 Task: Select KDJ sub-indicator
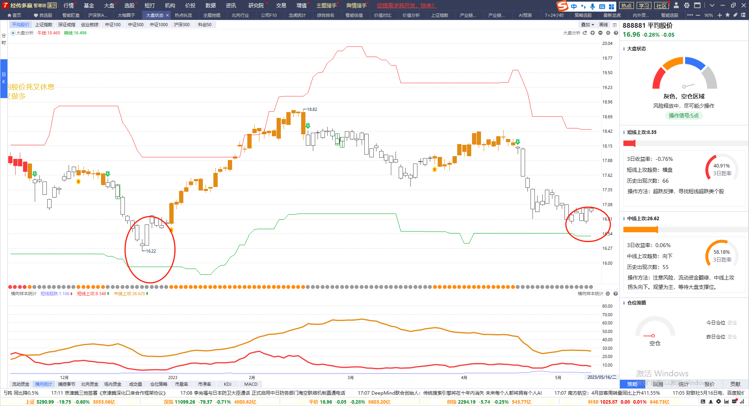(x=228, y=384)
